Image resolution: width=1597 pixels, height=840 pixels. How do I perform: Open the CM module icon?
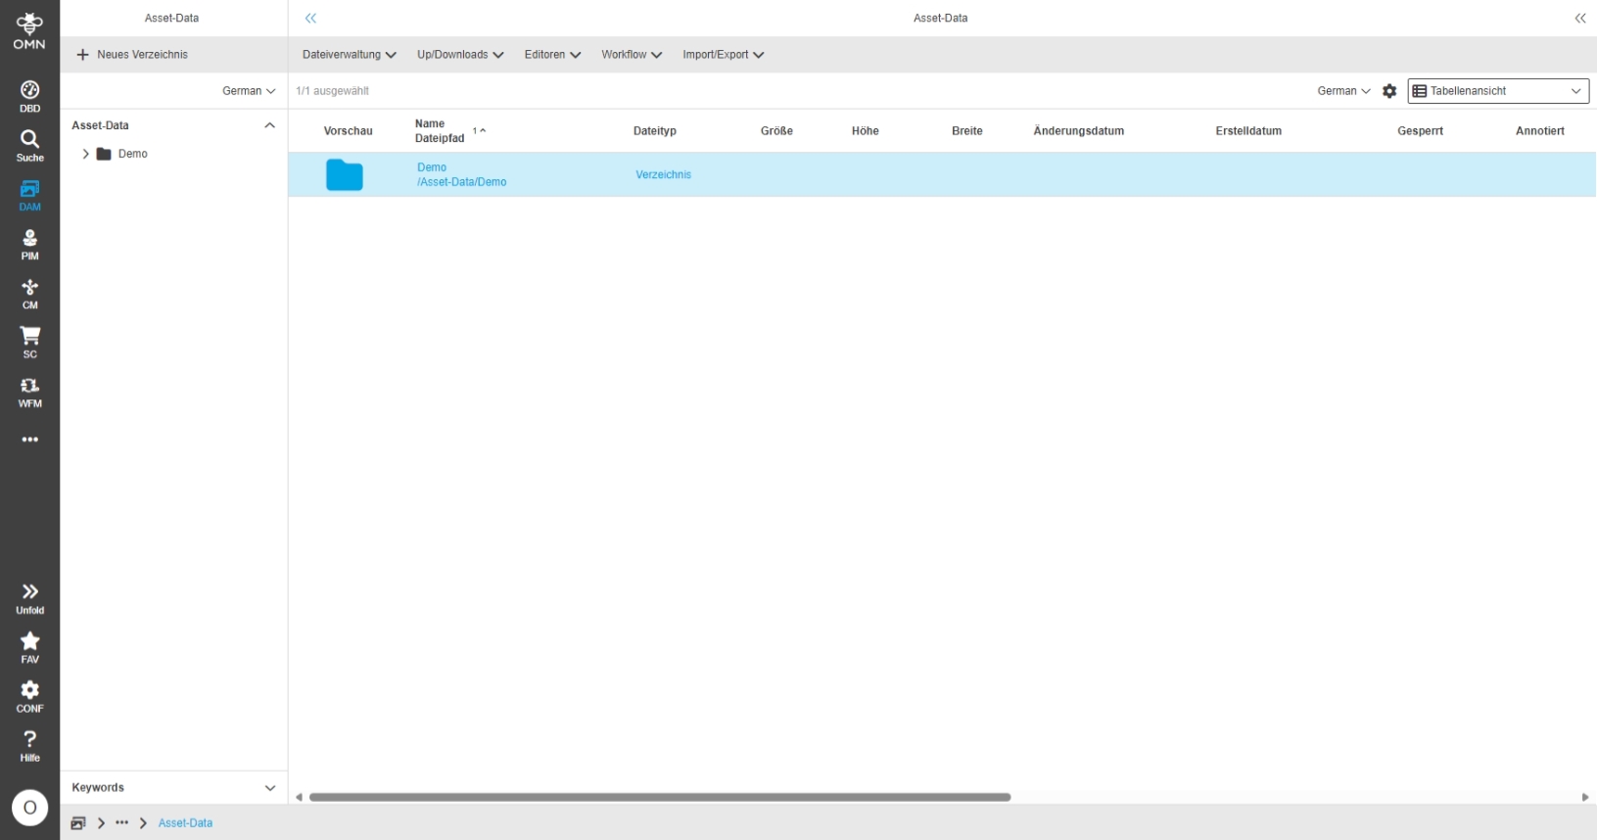click(x=29, y=293)
